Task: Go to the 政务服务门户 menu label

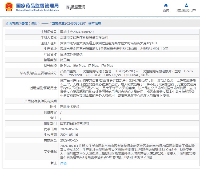Action: tap(186, 10)
